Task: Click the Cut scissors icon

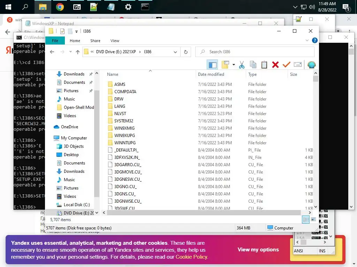Action: 242,65
